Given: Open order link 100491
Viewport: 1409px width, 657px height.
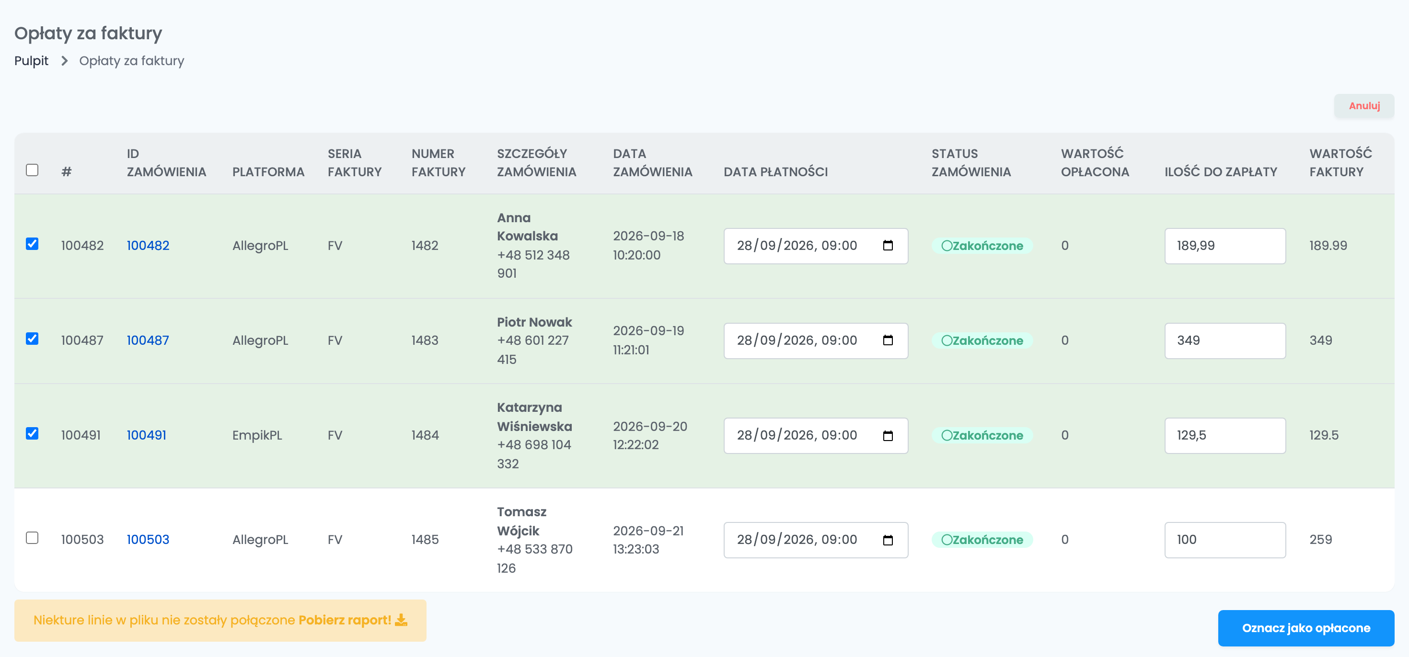Looking at the screenshot, I should coord(146,435).
